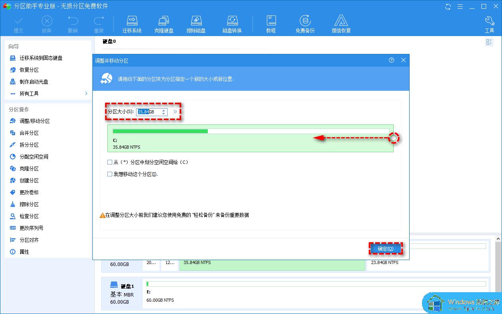This screenshot has width=502, height=314.
Task: Open the Migrate OS (迁移系统) tool
Action: pos(132,24)
